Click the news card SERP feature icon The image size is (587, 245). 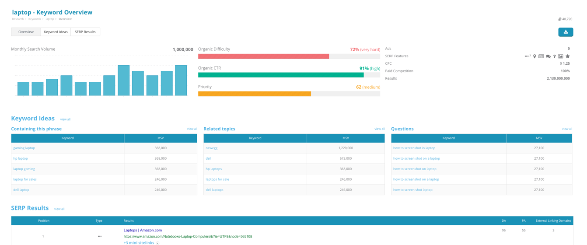tap(541, 56)
